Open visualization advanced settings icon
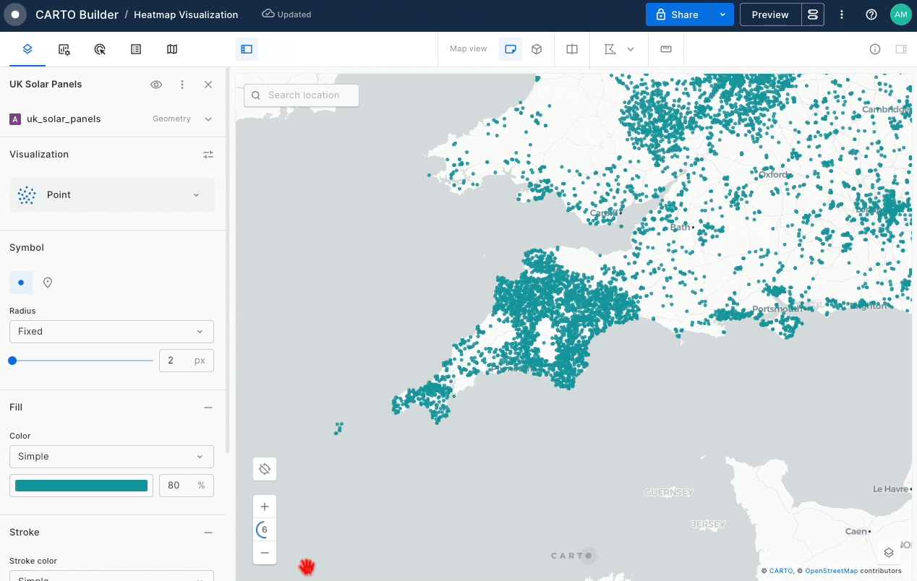Image resolution: width=917 pixels, height=581 pixels. (x=208, y=155)
